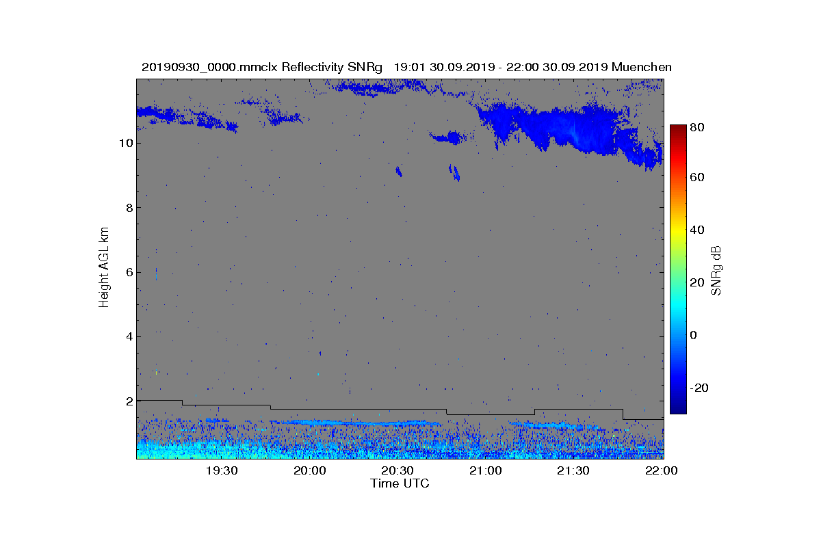Click the 20:00 time tick label
This screenshot has height=547, width=821.
(x=310, y=470)
